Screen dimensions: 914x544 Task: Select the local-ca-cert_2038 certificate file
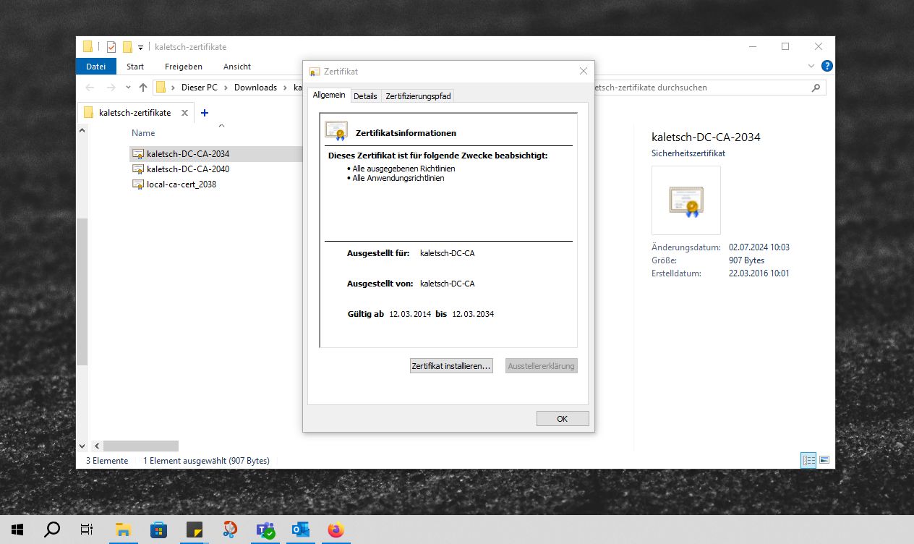(181, 184)
